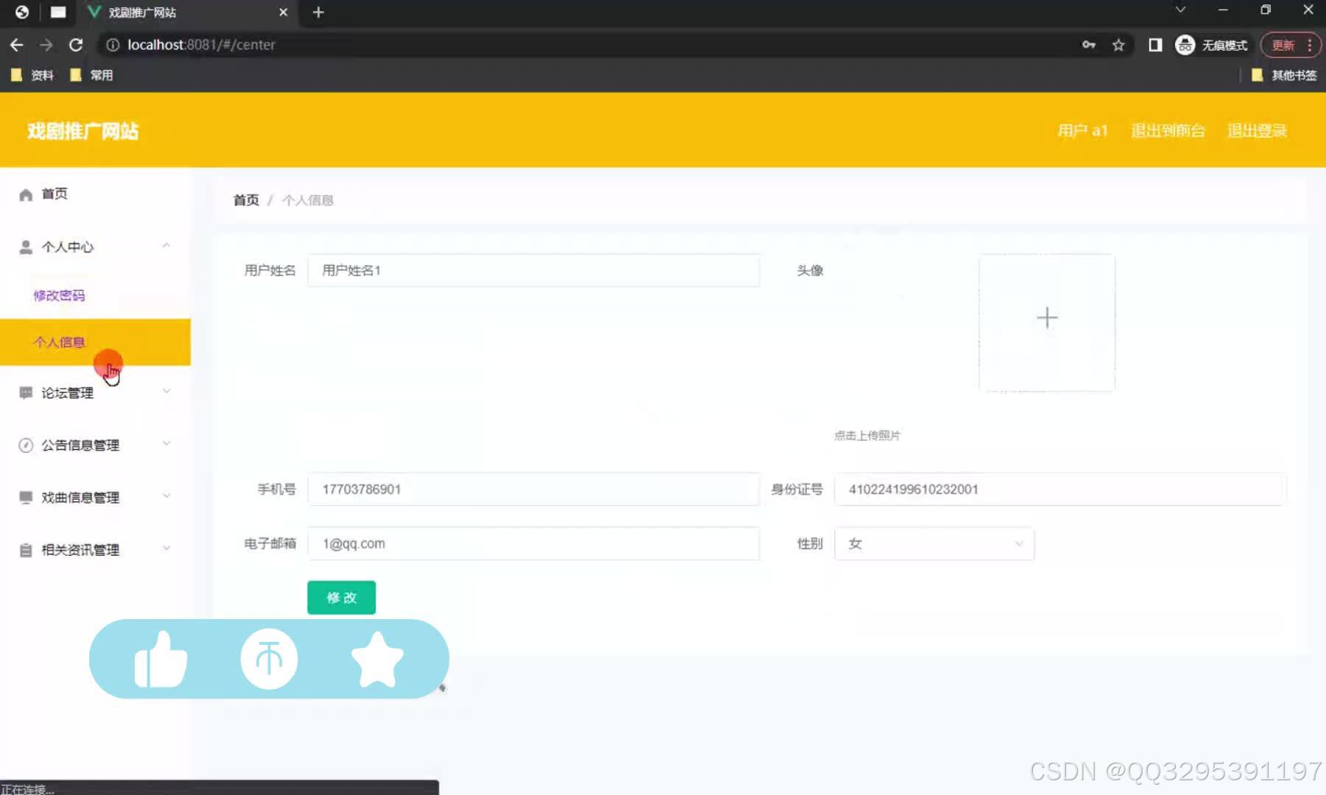Screen dimensions: 1326x795
Task: Click the monitor icon beside 戏曲信息管理
Action: (26, 498)
